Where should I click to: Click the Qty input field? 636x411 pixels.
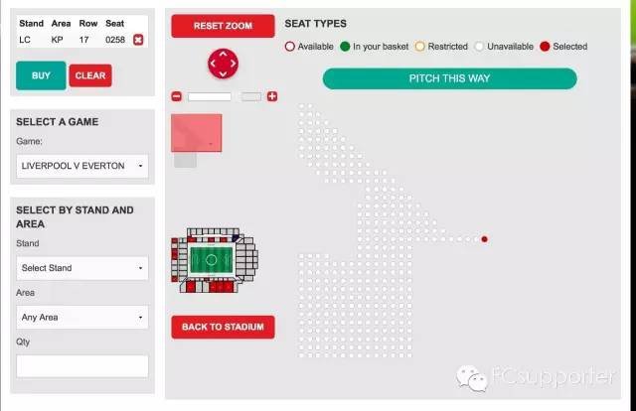tap(82, 366)
